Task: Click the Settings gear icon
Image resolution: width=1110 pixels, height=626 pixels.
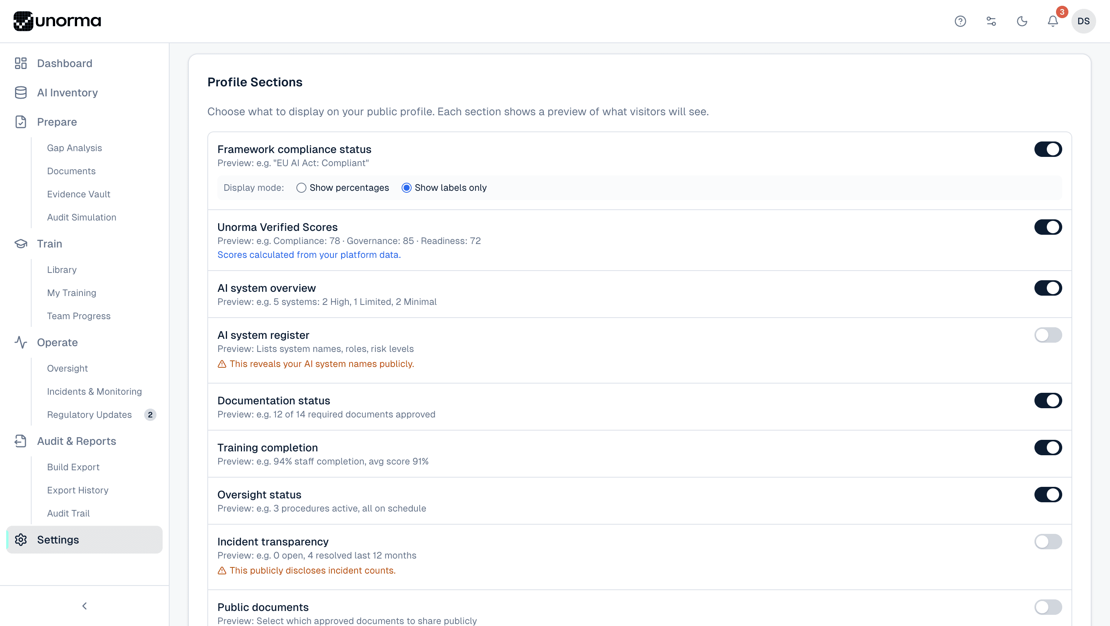Action: click(21, 540)
